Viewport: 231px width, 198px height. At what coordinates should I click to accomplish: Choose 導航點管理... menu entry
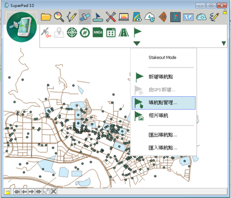(x=164, y=103)
